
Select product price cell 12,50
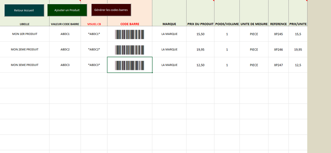(200, 65)
